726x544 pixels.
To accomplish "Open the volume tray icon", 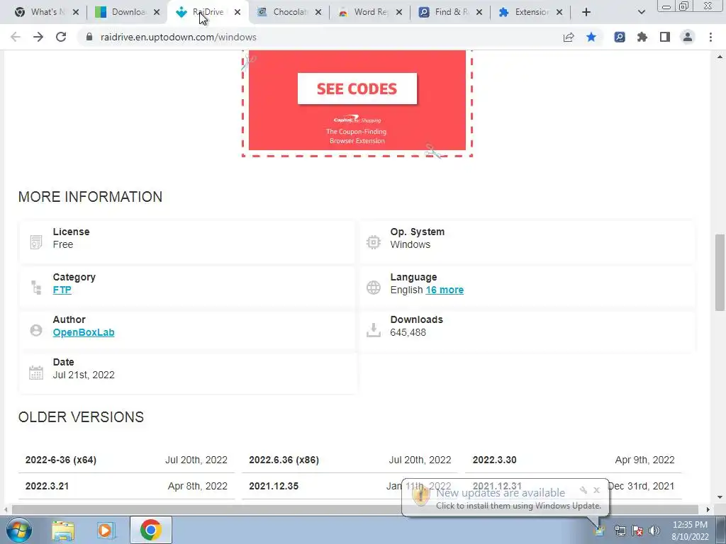I will (x=654, y=531).
